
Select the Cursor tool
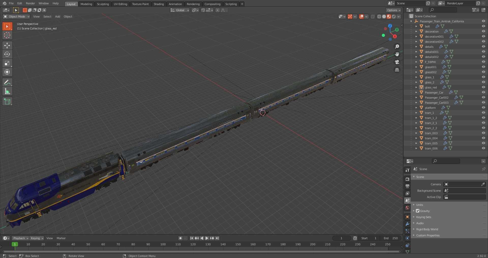coord(7,35)
